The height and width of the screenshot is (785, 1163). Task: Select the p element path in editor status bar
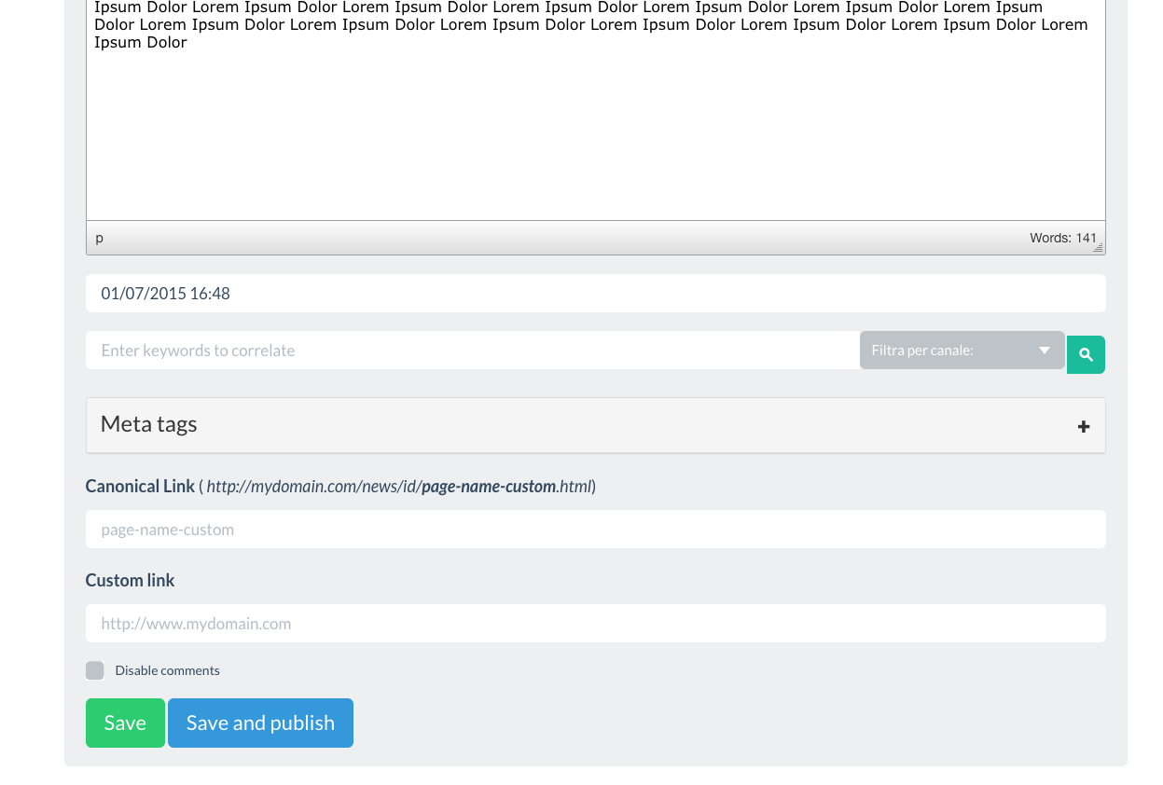click(100, 238)
